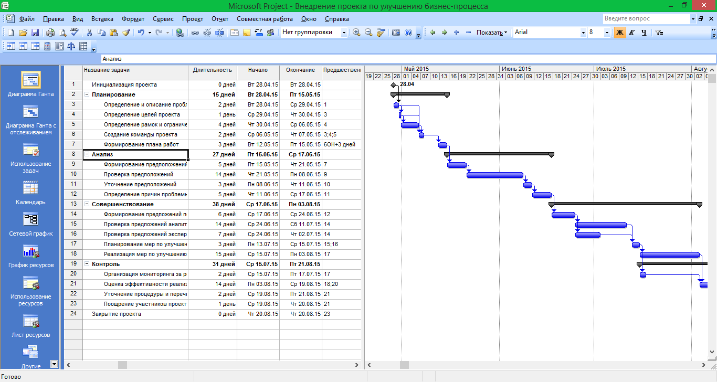The width and height of the screenshot is (717, 382).
Task: Open the Network Diagram view in sidebar
Action: click(30, 223)
